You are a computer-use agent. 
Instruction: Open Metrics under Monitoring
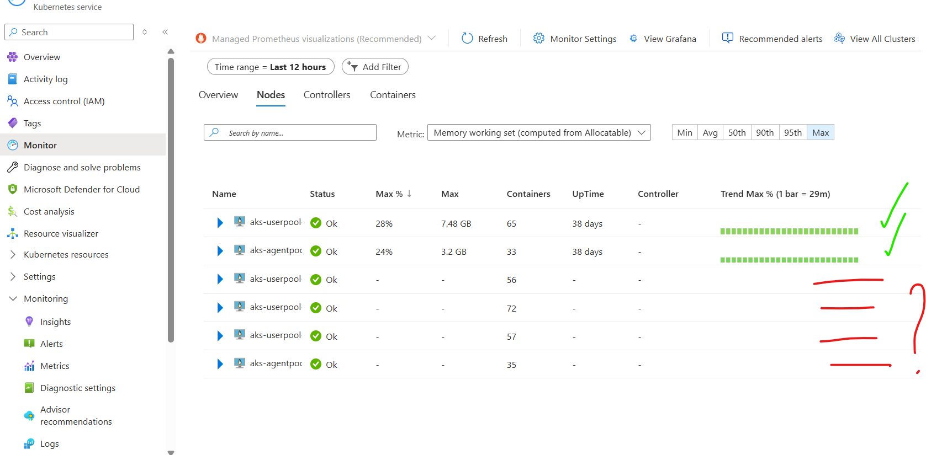(x=55, y=366)
